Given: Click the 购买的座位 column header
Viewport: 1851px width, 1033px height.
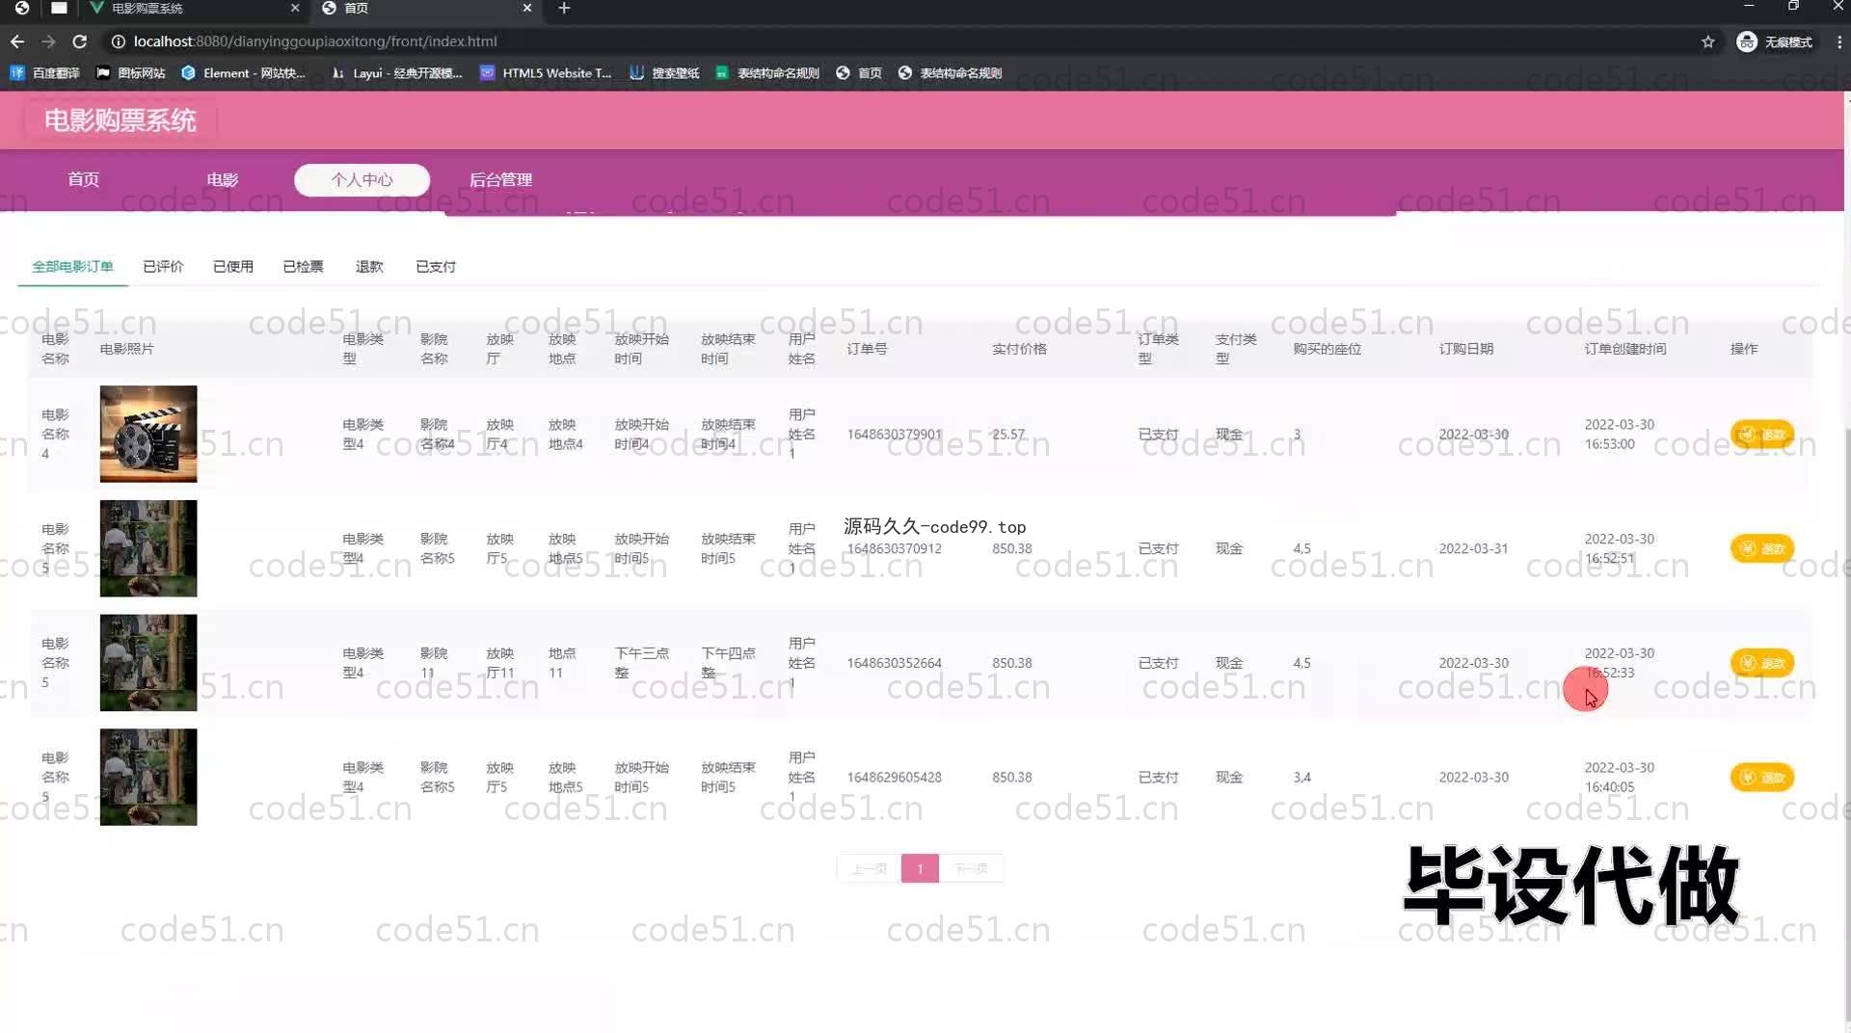Looking at the screenshot, I should 1327,349.
